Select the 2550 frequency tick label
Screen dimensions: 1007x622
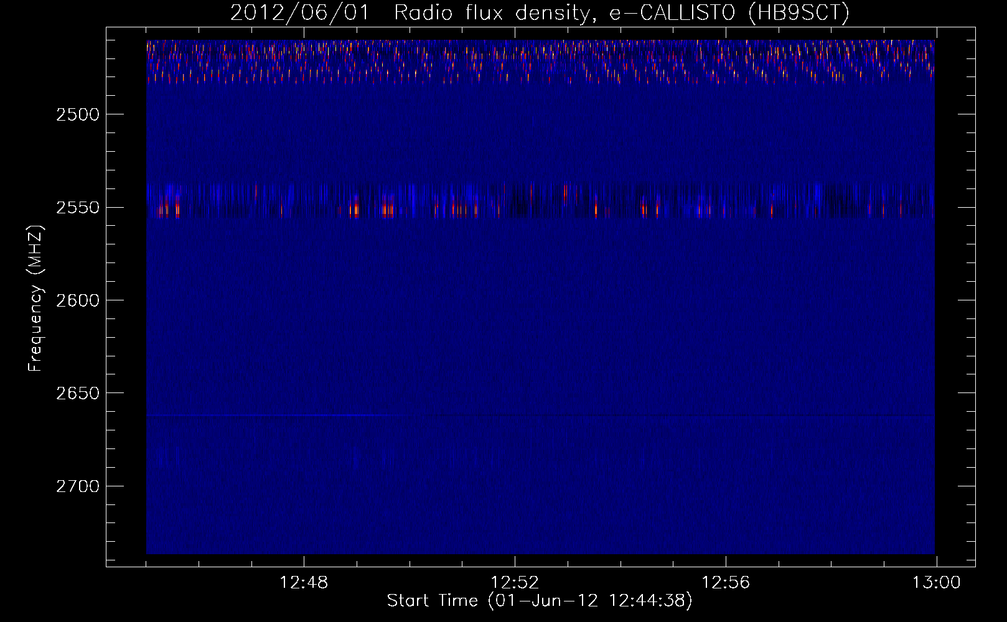pos(78,207)
